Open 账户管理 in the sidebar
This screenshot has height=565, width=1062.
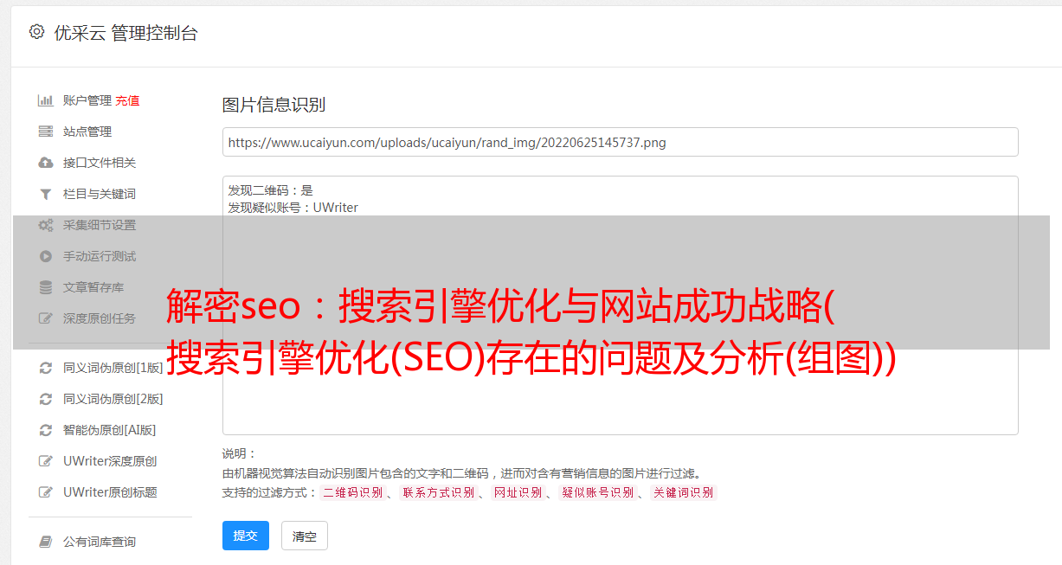tap(87, 100)
